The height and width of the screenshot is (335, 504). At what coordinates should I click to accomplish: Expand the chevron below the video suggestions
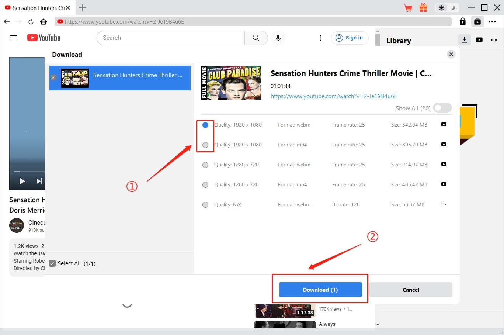(378, 324)
